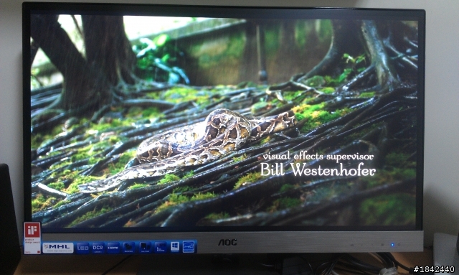Click the red iF design award badge
Screen dimensions: 459x275
pyautogui.click(x=32, y=238)
